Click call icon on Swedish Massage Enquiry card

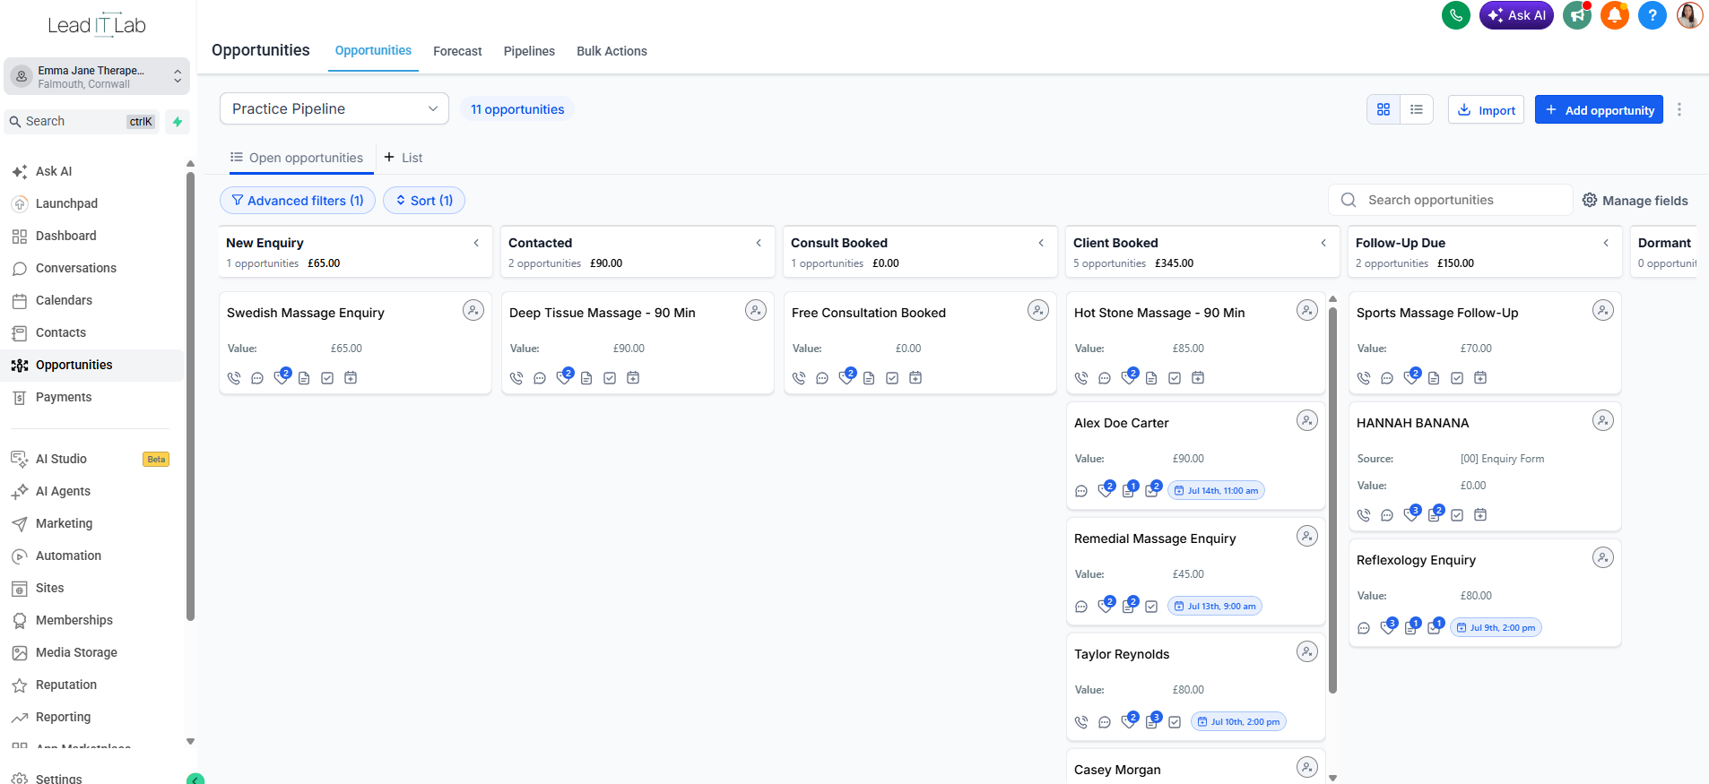pos(234,378)
